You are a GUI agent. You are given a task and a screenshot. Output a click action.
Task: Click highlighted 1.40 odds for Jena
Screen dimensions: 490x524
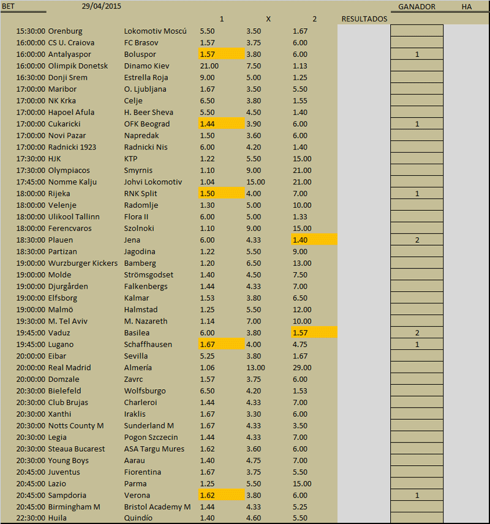(314, 240)
